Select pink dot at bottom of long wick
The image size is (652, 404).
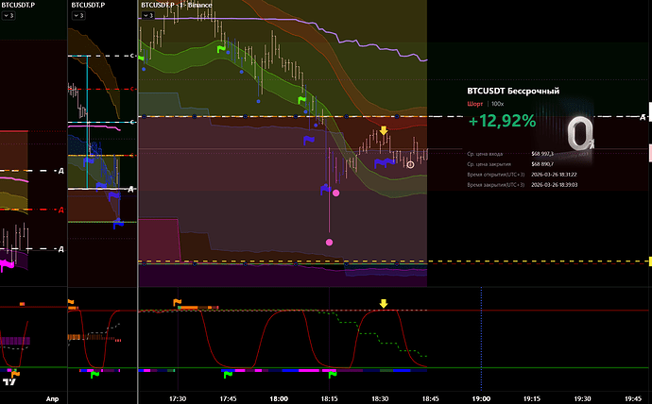pos(329,243)
